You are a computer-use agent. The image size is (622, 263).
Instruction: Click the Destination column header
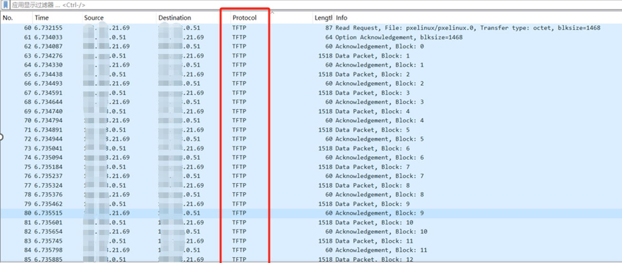(x=175, y=18)
